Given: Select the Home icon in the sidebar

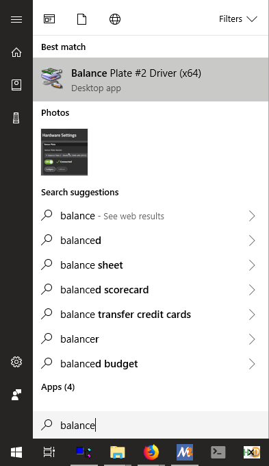Looking at the screenshot, I should [16, 52].
